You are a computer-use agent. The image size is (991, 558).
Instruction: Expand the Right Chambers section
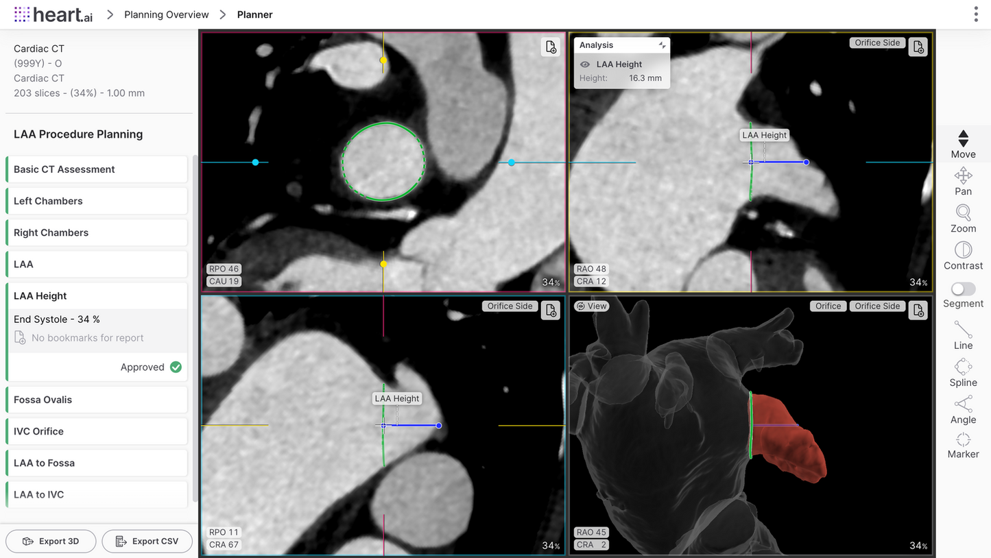[97, 232]
